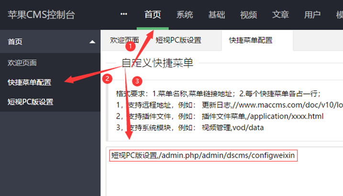
Task: Open the 用户 top navigation item
Action: pyautogui.click(x=312, y=15)
